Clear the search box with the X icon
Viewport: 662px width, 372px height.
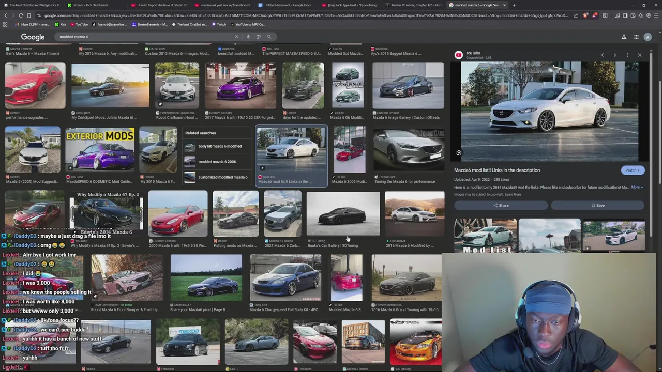click(236, 37)
